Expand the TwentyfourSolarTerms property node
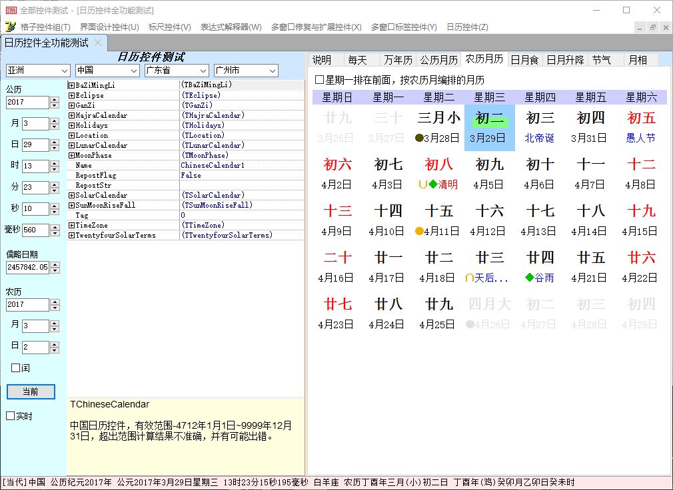The height and width of the screenshot is (490, 673). [72, 235]
